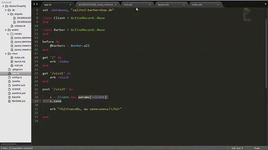Click the Gemfile file icon
Viewport: 268px width, 150px height.
[x=9, y=81]
